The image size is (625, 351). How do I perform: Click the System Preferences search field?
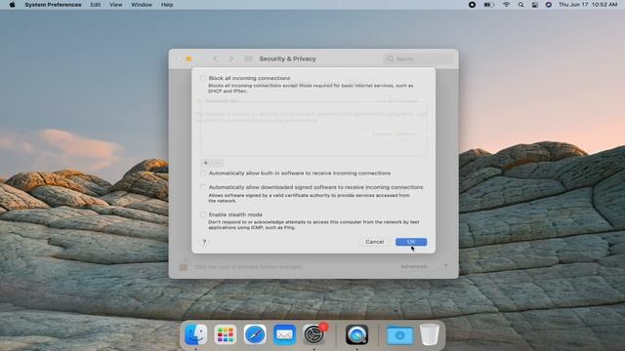pyautogui.click(x=418, y=58)
